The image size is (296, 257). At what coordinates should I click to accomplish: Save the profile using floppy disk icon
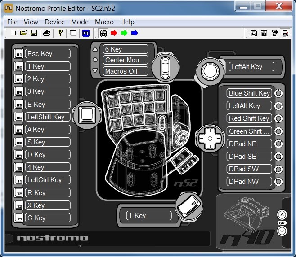tap(34, 33)
